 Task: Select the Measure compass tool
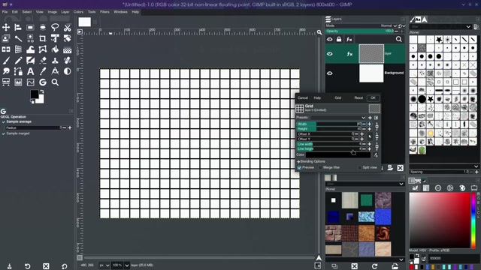(x=55, y=71)
